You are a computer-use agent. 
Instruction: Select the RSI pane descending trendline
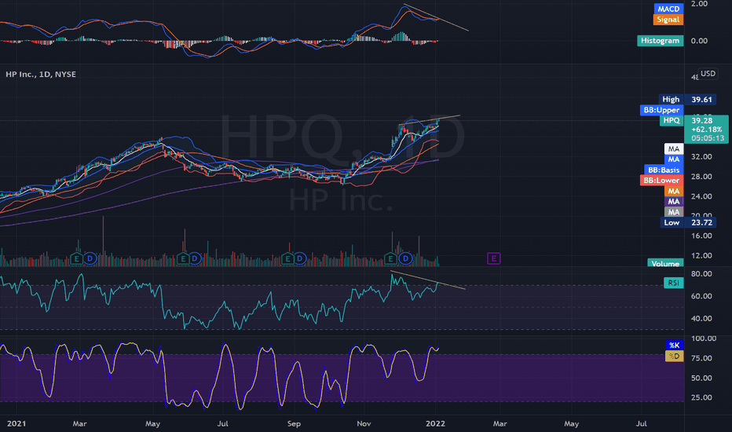tap(427, 280)
